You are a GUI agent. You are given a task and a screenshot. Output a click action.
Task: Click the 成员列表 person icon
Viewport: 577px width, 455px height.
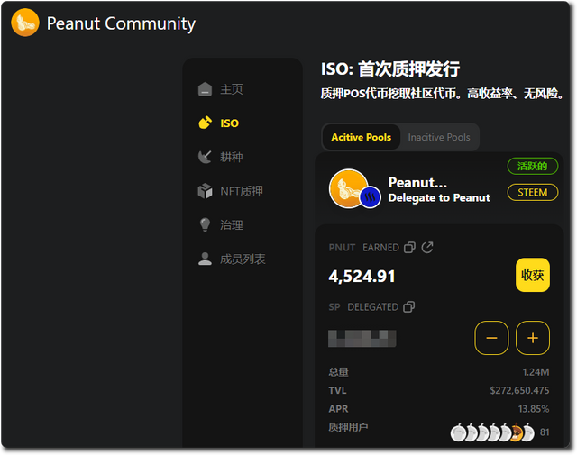(x=205, y=259)
